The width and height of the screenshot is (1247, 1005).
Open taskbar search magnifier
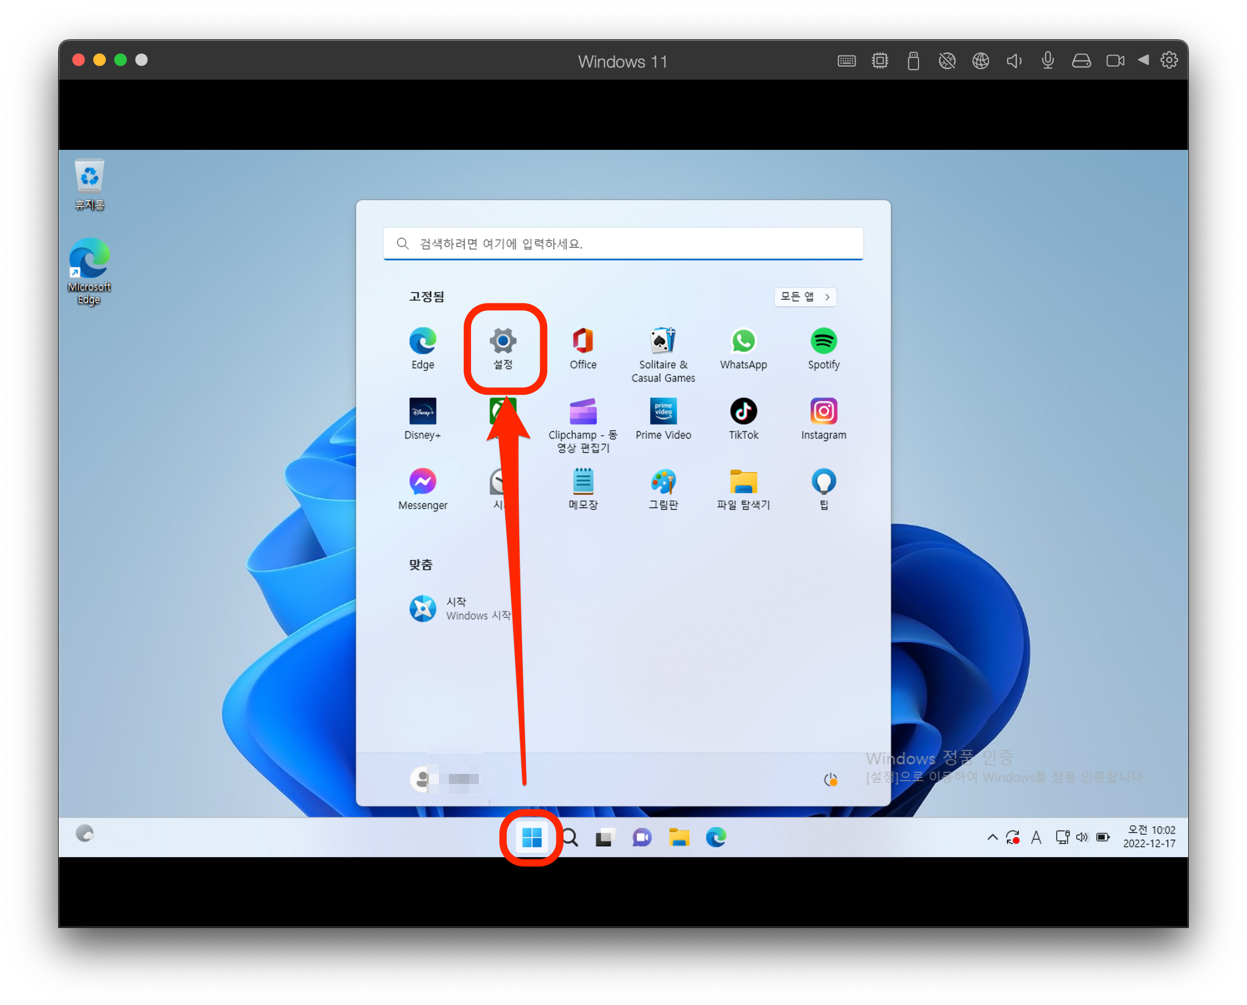click(x=570, y=837)
